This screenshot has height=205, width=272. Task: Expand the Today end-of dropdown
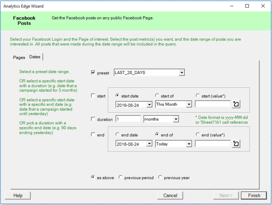[x=189, y=144]
